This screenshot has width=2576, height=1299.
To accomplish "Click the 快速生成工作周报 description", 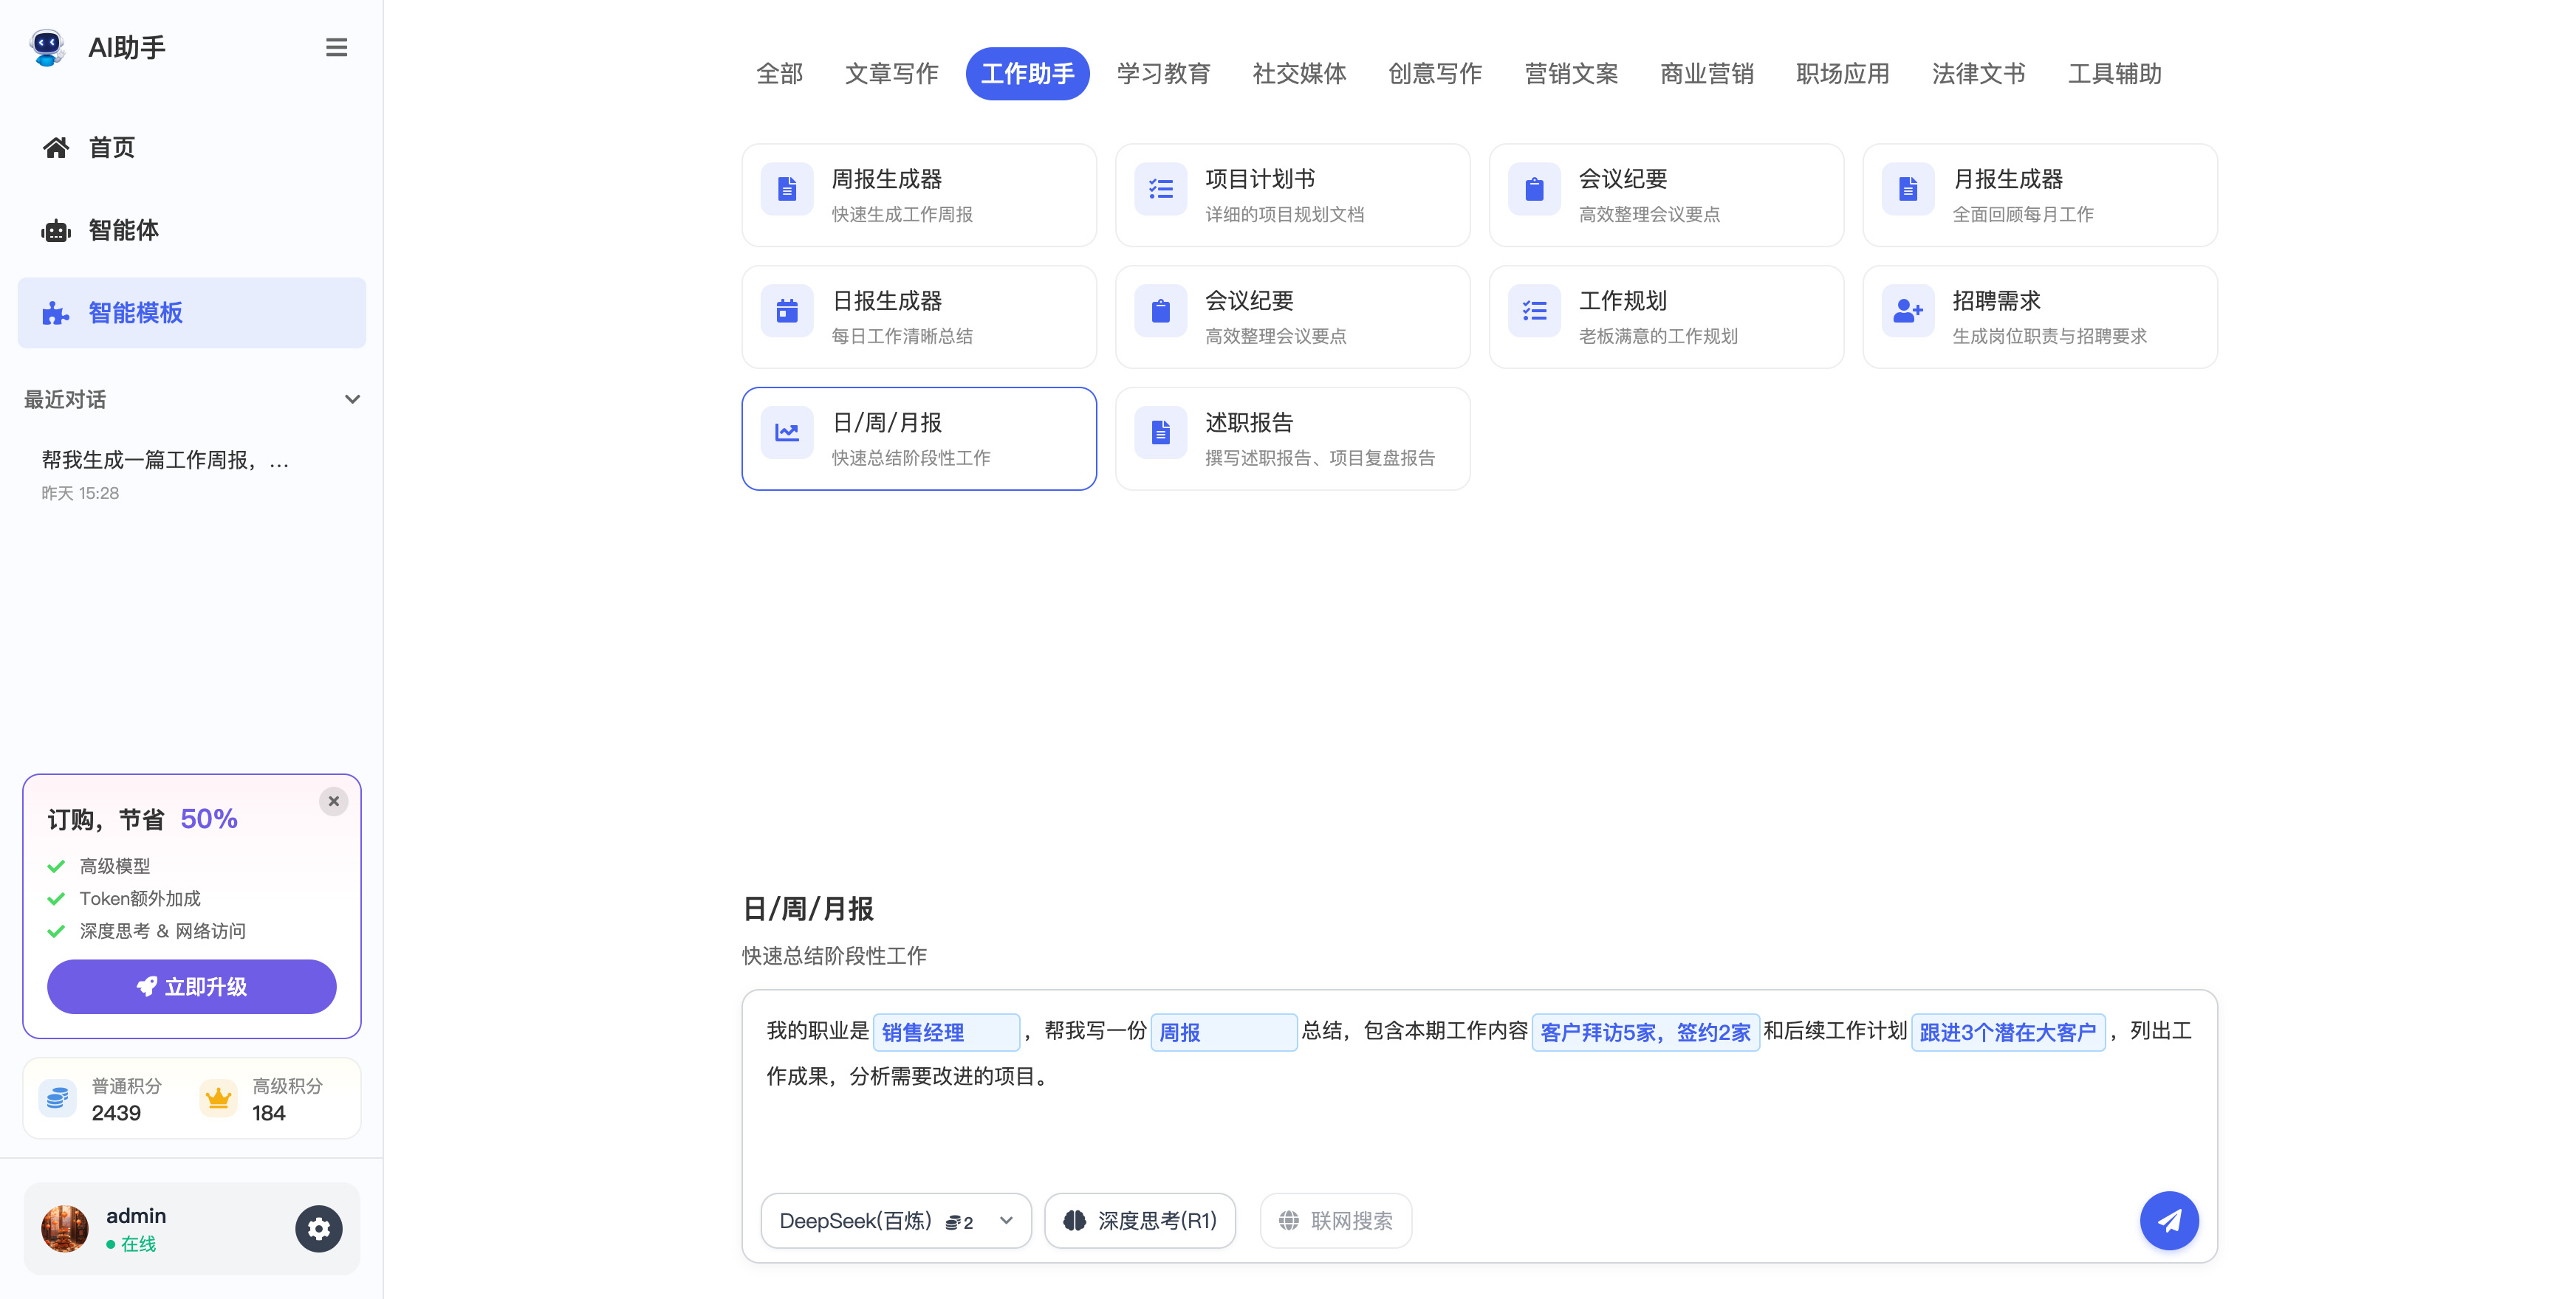I will pos(902,215).
